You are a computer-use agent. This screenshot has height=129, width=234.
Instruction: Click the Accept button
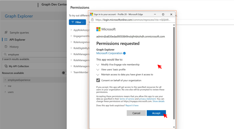pos(156,113)
